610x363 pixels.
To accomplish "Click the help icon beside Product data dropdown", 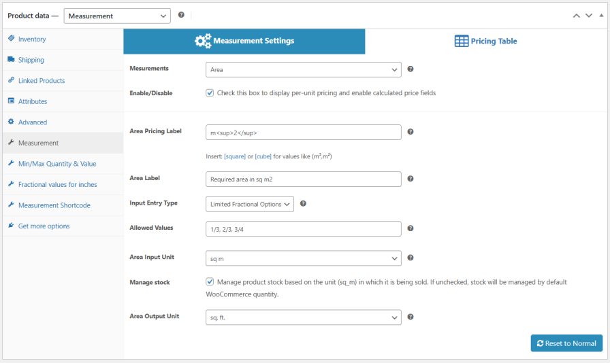I will coord(181,15).
